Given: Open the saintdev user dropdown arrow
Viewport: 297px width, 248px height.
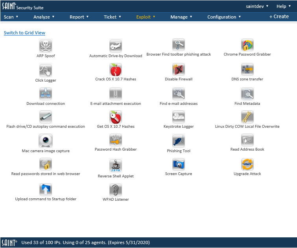Looking at the screenshot, I should click(x=267, y=6).
